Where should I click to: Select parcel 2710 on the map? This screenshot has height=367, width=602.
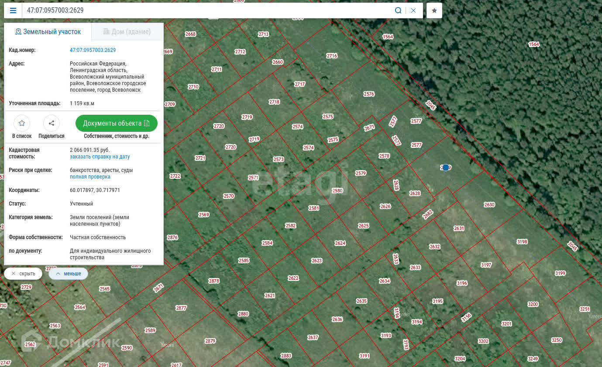pos(193,87)
